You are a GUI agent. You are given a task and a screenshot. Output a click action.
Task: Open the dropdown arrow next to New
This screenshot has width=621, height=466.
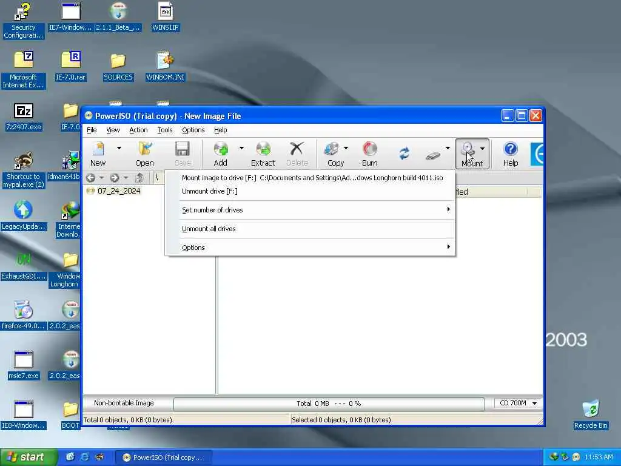coord(119,148)
